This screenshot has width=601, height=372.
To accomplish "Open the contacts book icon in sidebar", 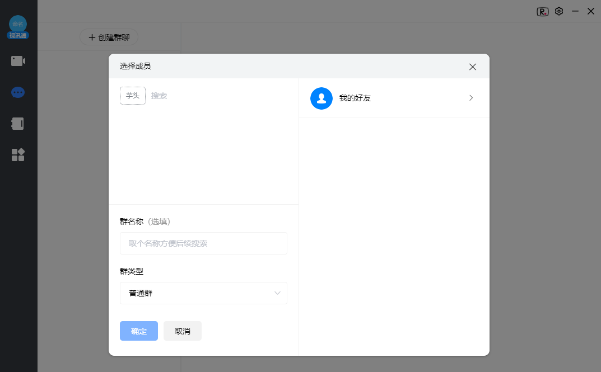I will click(17, 123).
